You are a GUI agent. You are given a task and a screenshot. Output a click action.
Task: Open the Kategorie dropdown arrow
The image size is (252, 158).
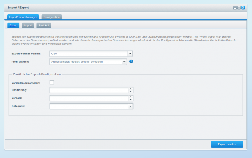point(131,106)
